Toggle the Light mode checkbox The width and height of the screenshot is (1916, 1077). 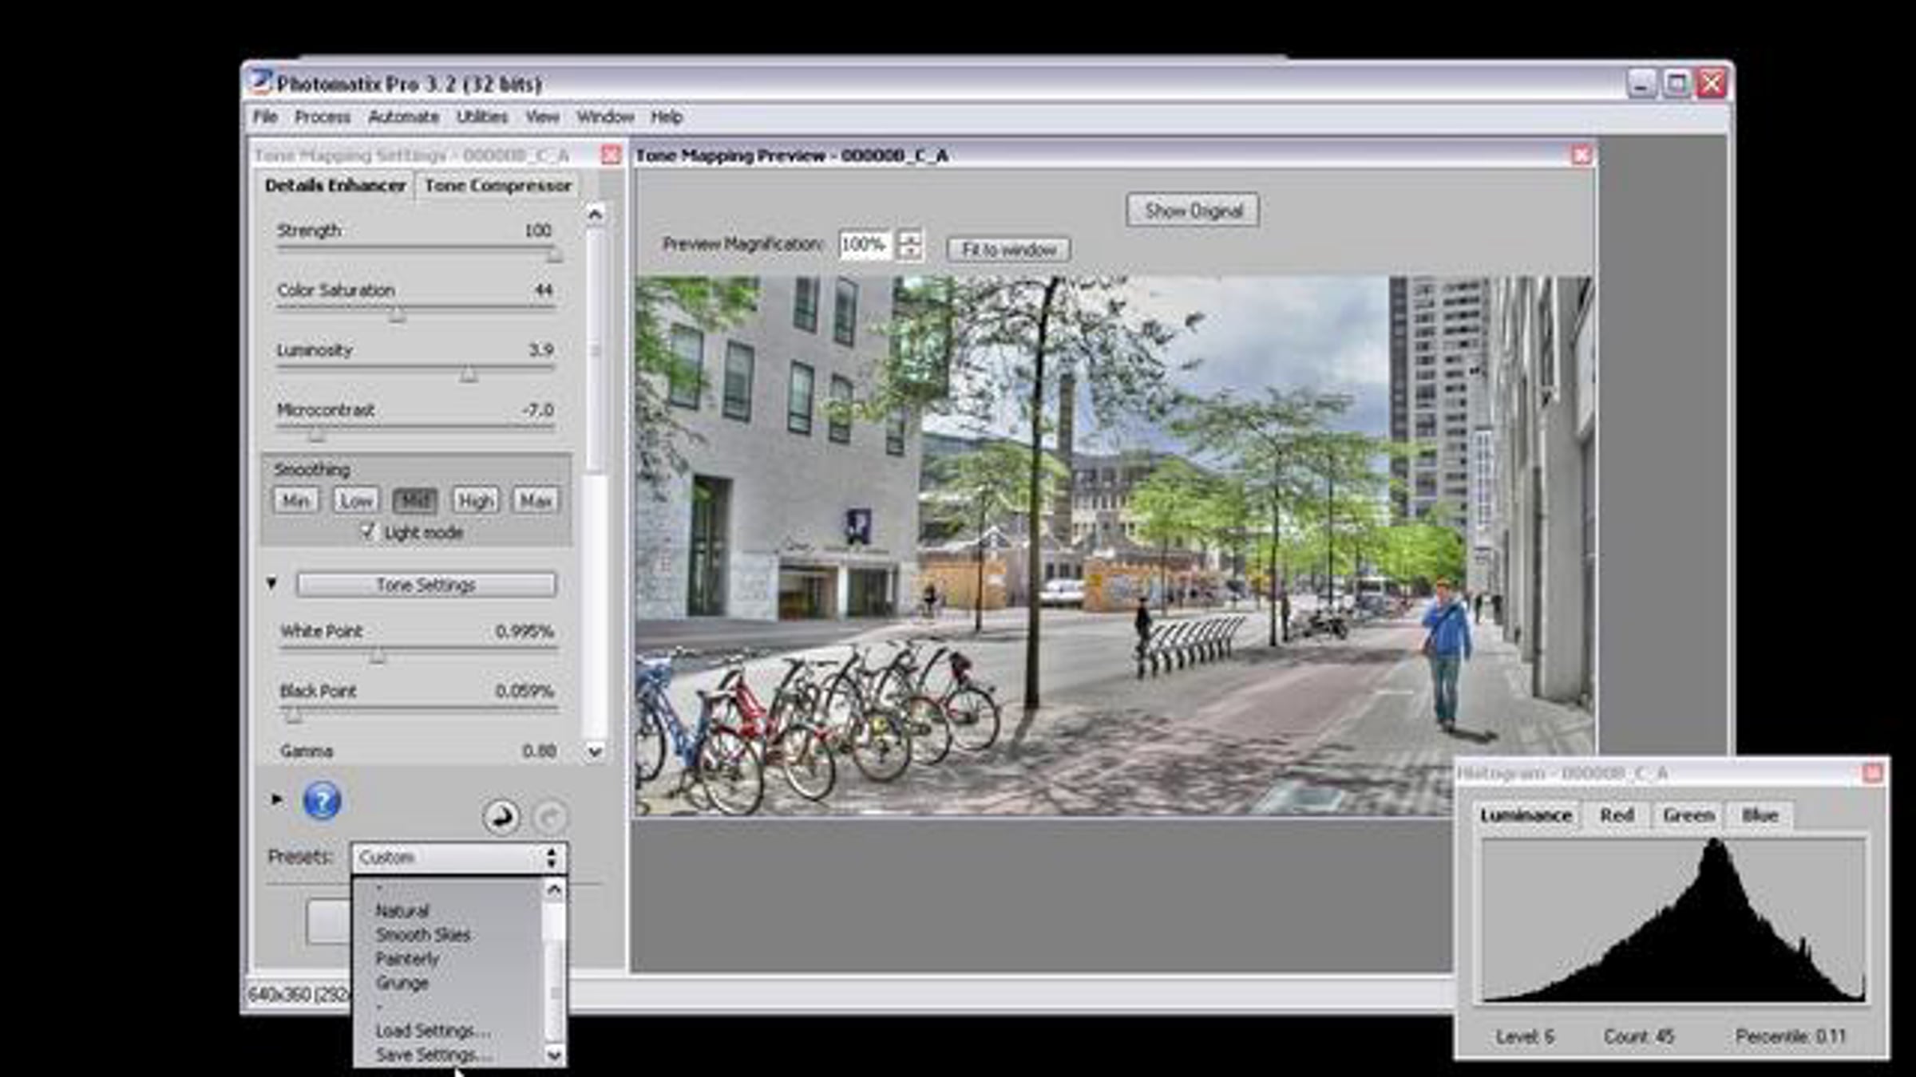click(x=367, y=531)
